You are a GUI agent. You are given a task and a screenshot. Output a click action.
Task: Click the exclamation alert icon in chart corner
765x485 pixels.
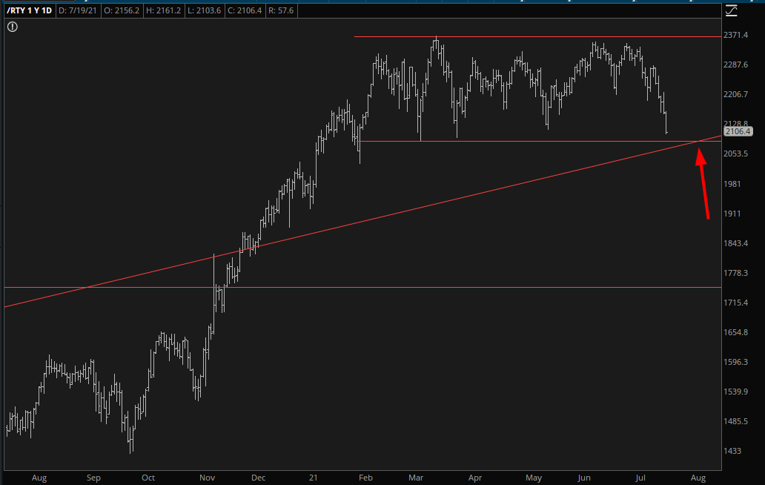13,27
